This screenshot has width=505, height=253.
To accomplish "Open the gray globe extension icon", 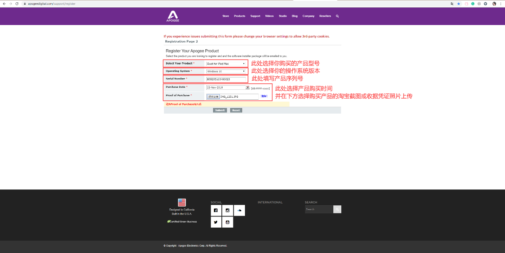I will [479, 4].
